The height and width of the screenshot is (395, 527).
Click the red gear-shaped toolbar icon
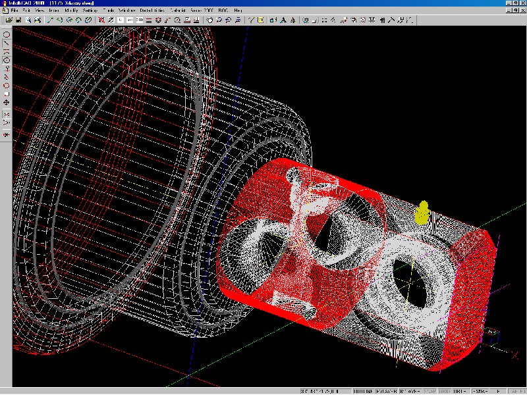coord(158,20)
